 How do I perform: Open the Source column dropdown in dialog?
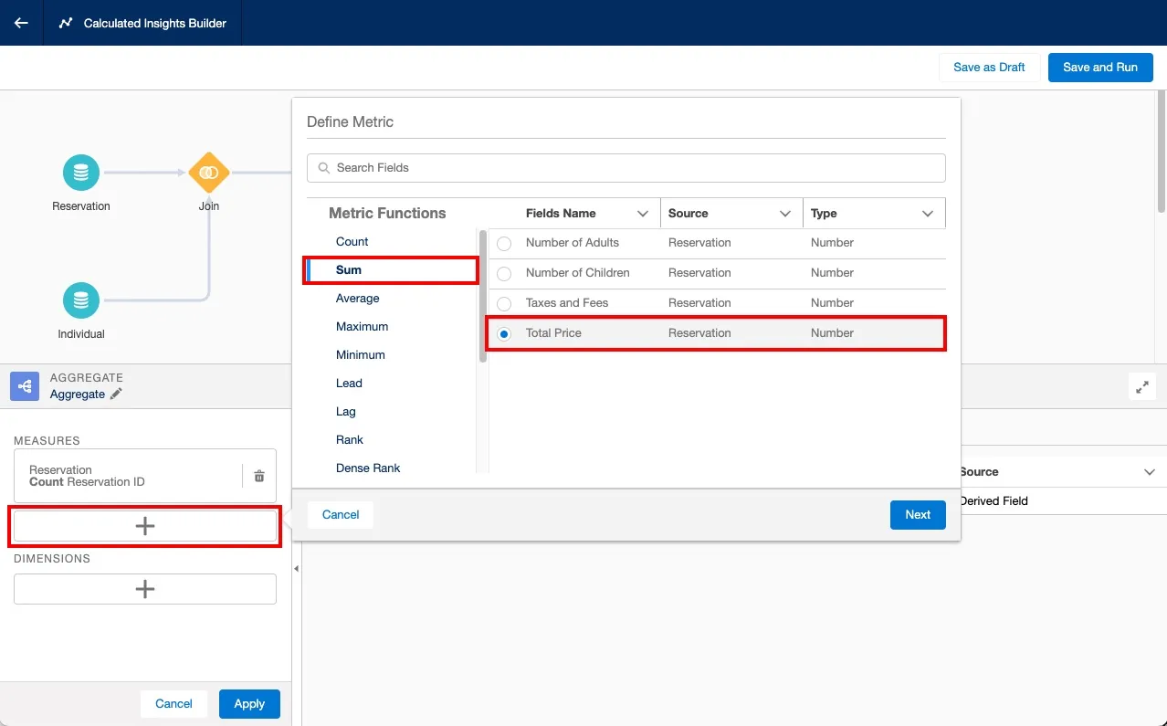[785, 214]
